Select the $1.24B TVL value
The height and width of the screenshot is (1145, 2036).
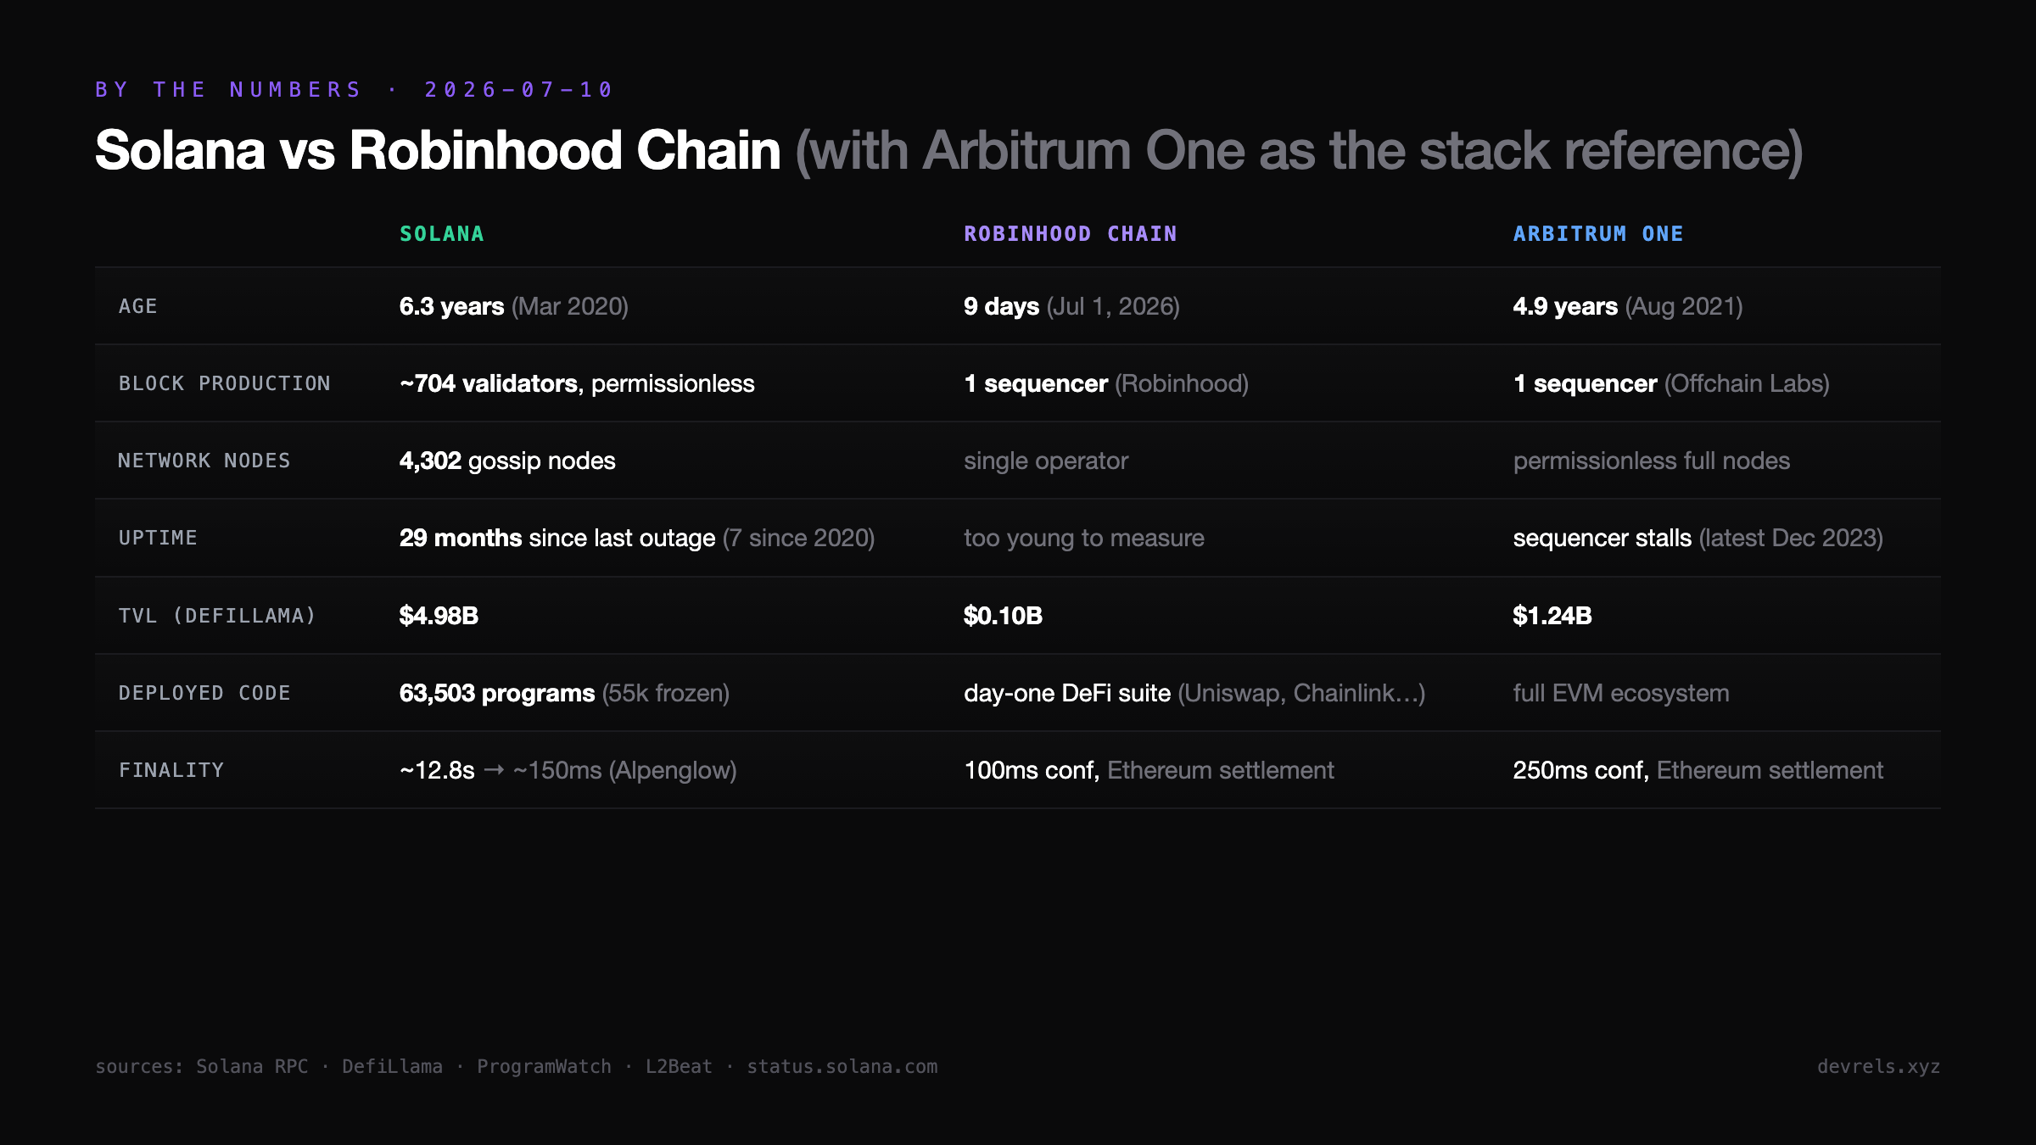point(1552,616)
